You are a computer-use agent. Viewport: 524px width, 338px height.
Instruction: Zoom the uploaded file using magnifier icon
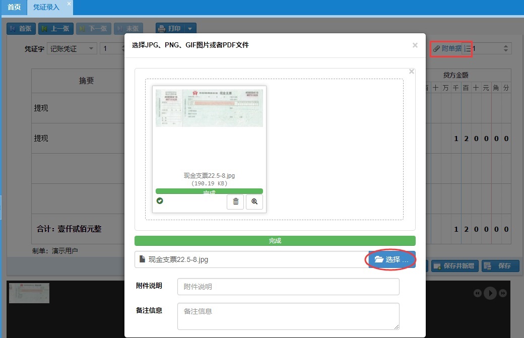coord(254,201)
